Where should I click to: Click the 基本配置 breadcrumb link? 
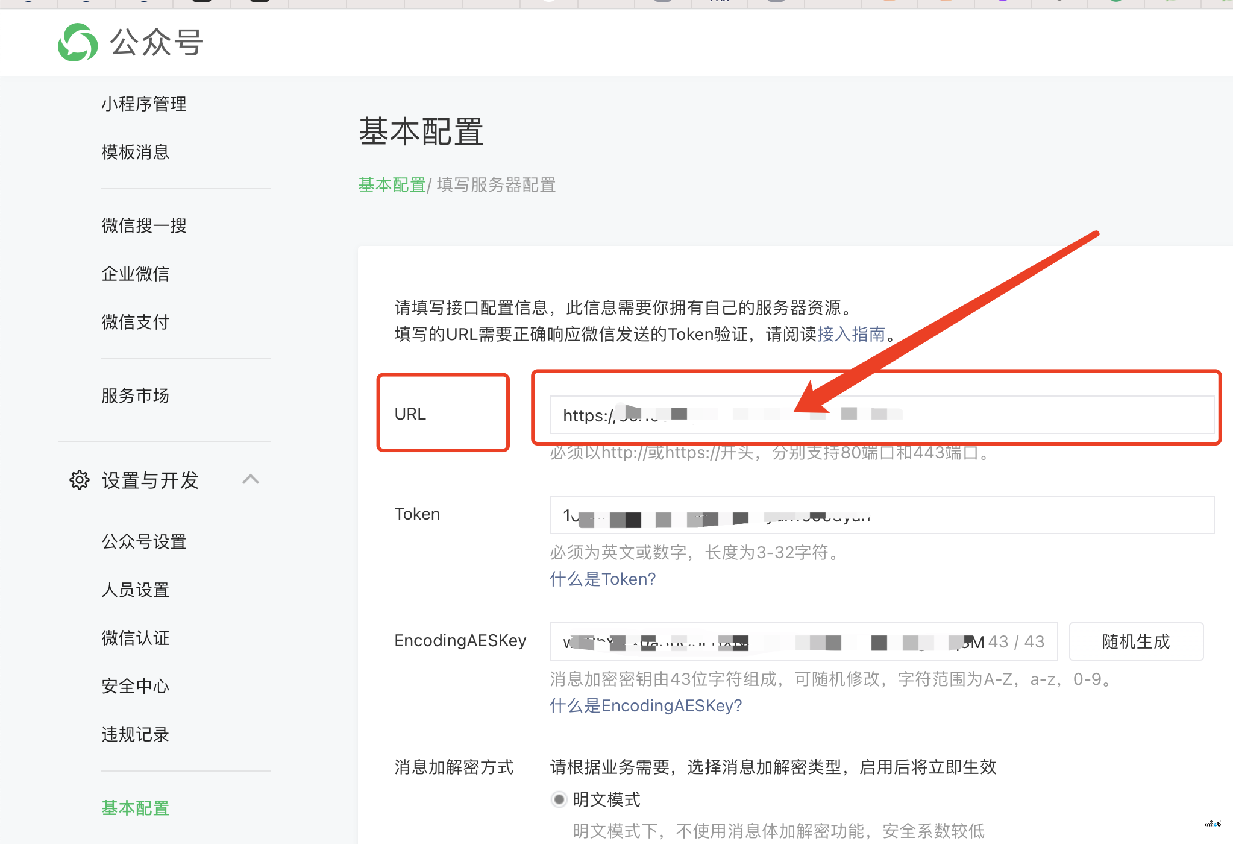coord(392,184)
